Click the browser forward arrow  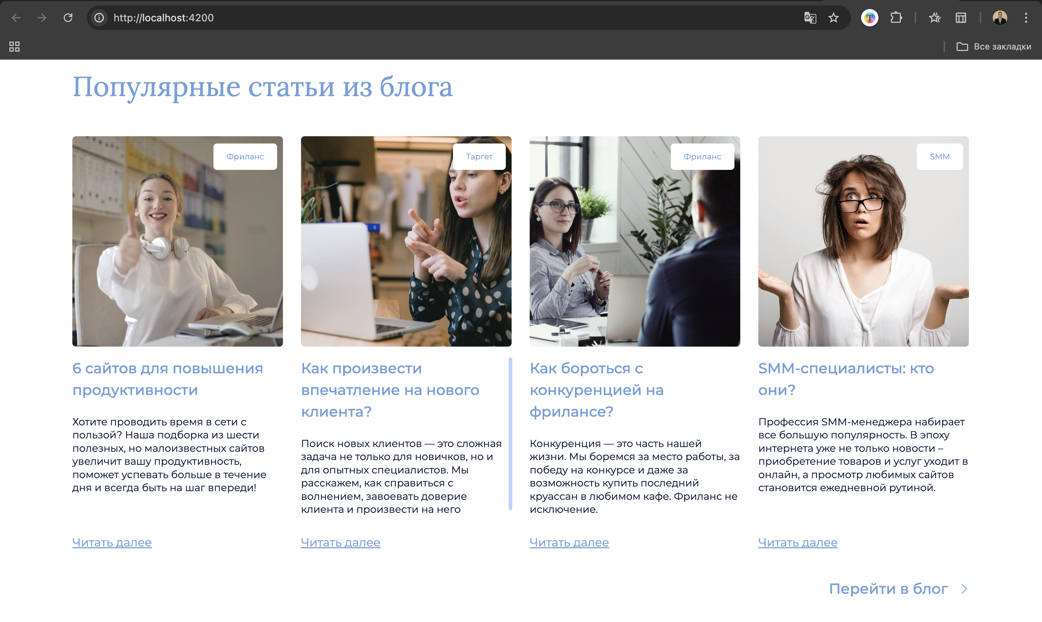coord(42,18)
